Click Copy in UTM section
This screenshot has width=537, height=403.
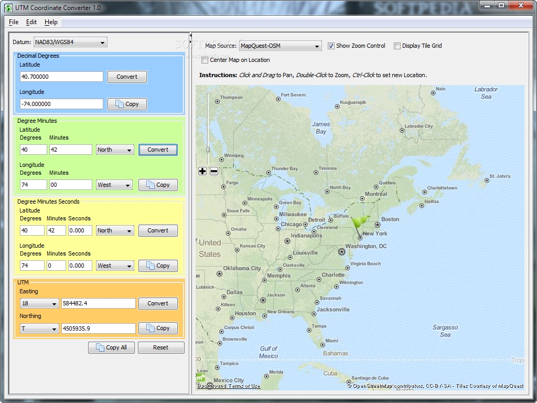pyautogui.click(x=158, y=328)
